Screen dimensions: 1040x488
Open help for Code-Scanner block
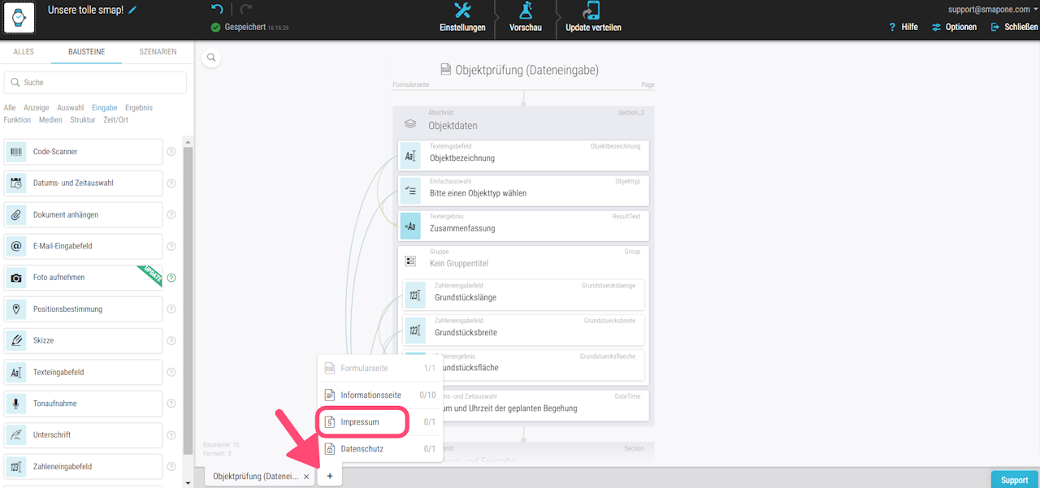[x=171, y=152]
